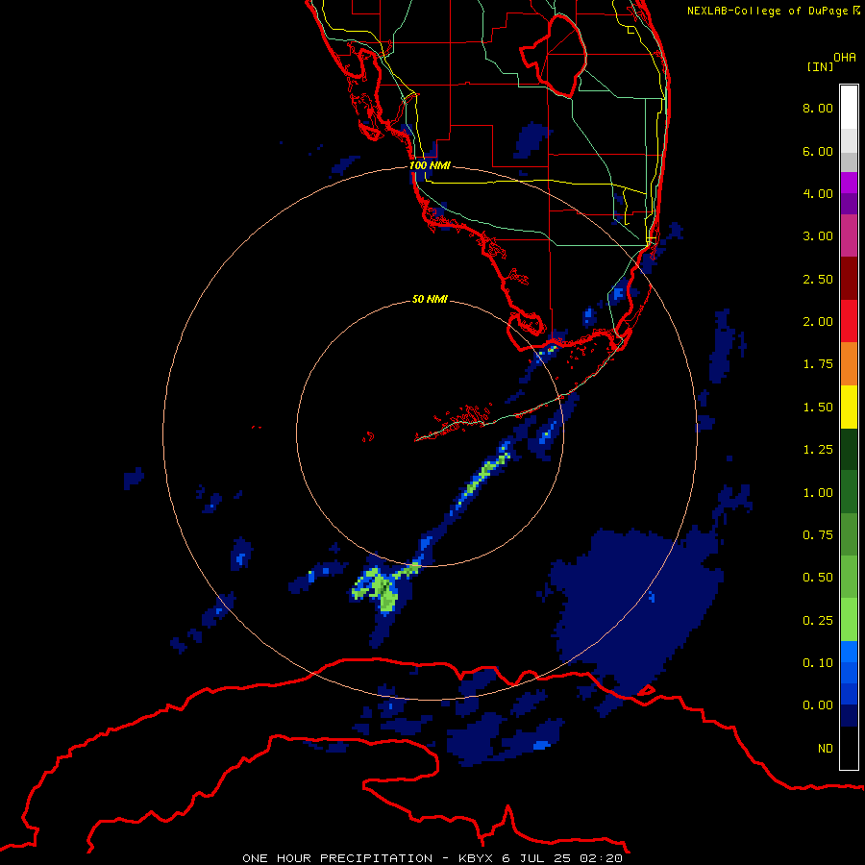The height and width of the screenshot is (865, 865).
Task: Pick the bright blue legend swatch at 0.10
Action: pos(849,652)
